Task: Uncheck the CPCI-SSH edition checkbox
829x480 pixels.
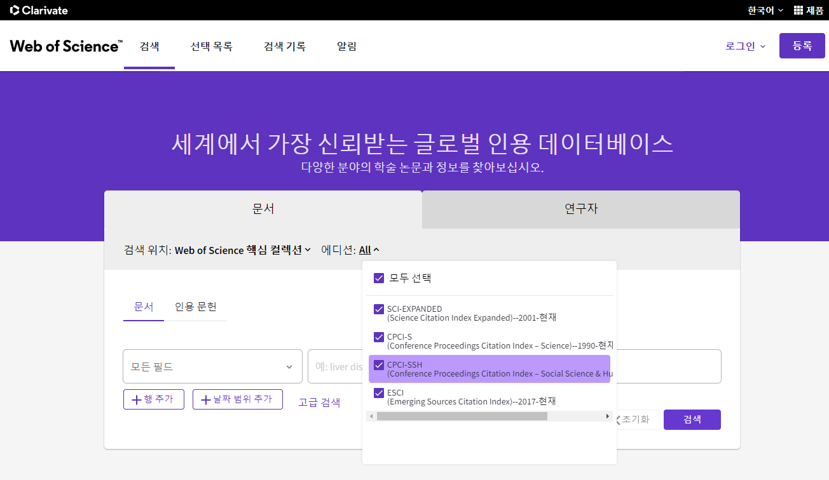Action: pyautogui.click(x=379, y=365)
